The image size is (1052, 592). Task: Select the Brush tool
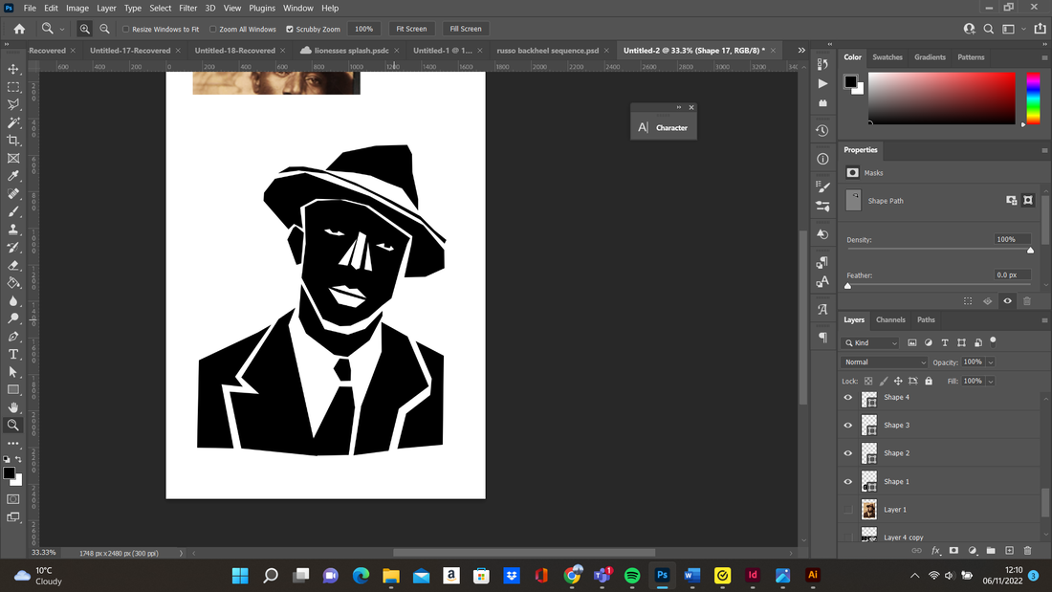[x=12, y=211]
